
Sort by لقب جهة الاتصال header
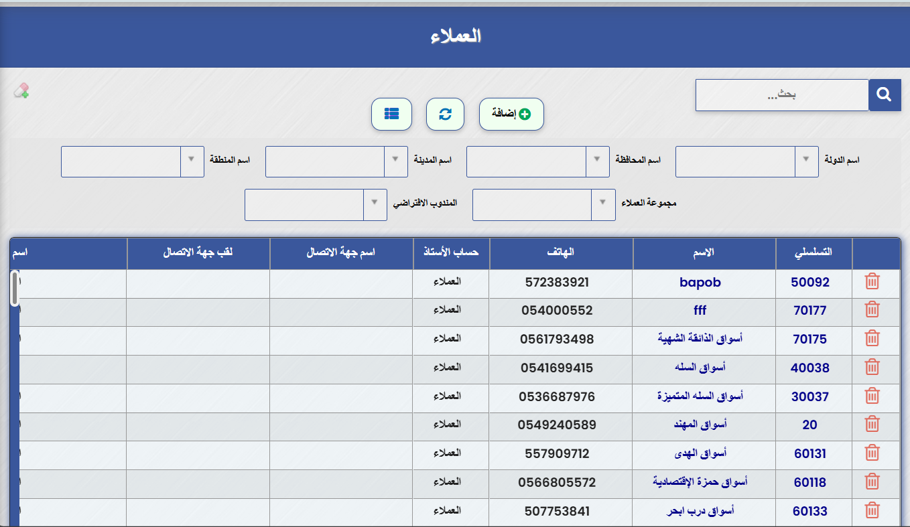(198, 253)
